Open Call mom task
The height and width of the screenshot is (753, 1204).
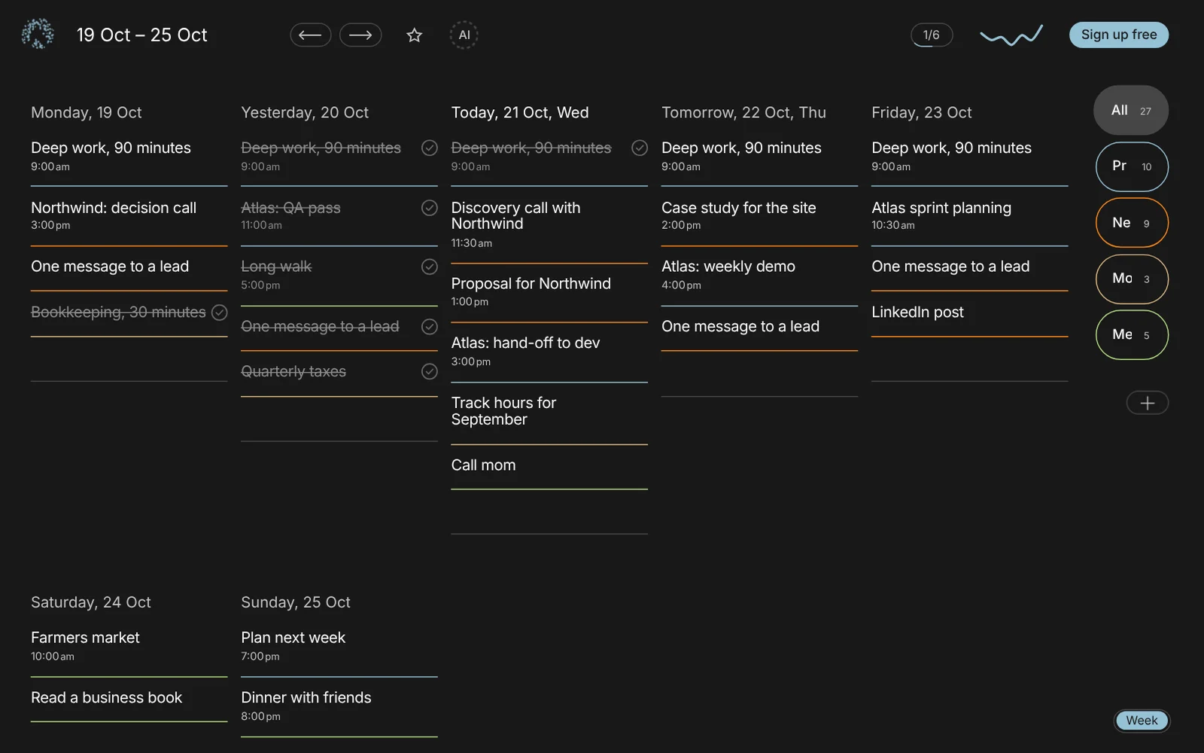click(549, 465)
